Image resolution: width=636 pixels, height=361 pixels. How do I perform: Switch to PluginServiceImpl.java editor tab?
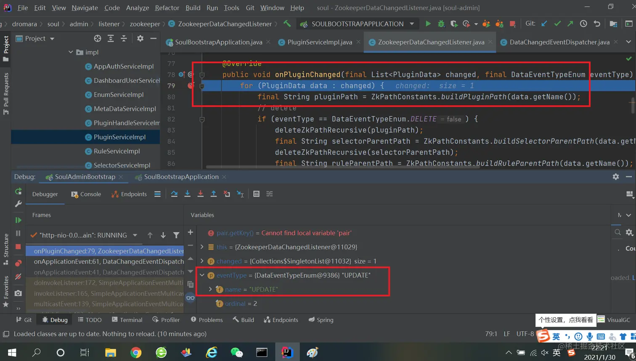(x=320, y=42)
